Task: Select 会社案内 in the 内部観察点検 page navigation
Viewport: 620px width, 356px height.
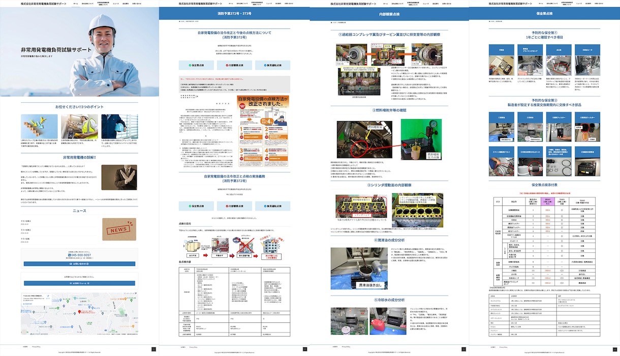Action: pos(436,3)
